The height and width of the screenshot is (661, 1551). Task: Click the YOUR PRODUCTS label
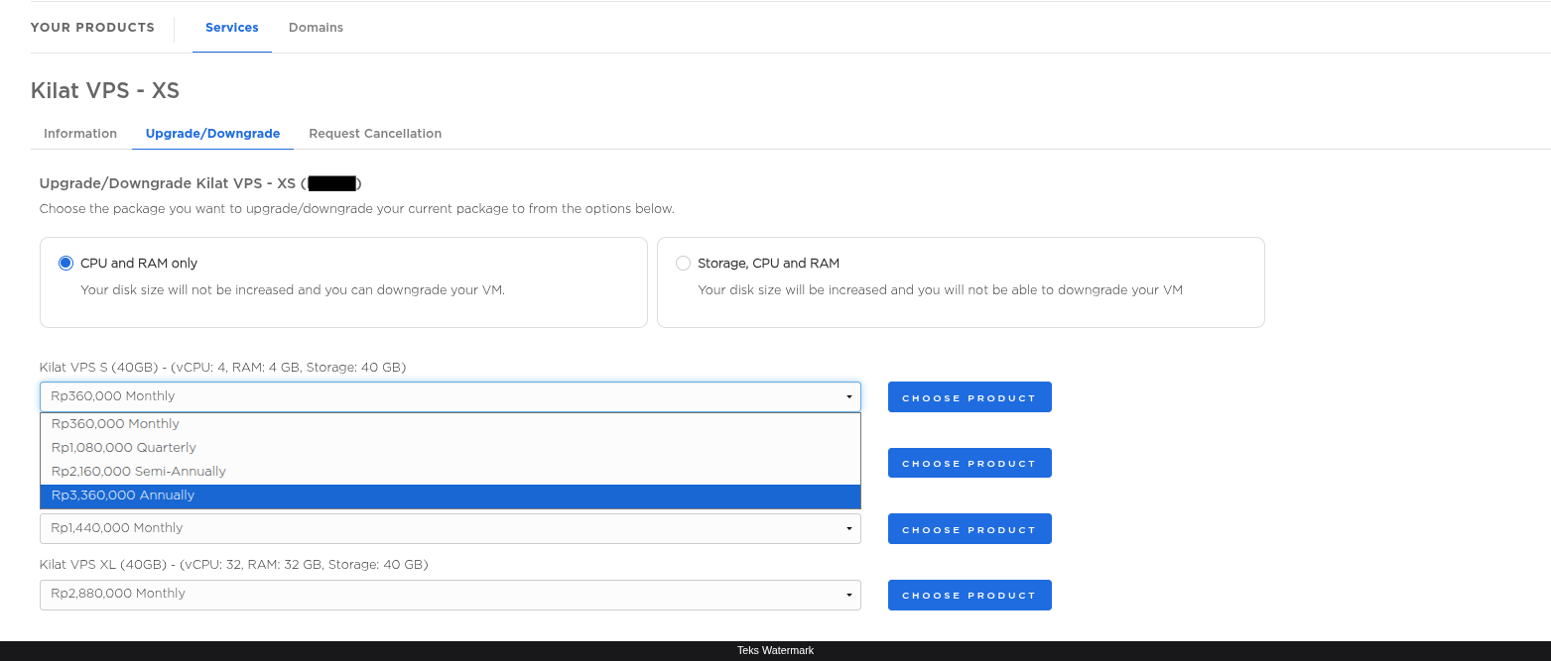(x=92, y=28)
